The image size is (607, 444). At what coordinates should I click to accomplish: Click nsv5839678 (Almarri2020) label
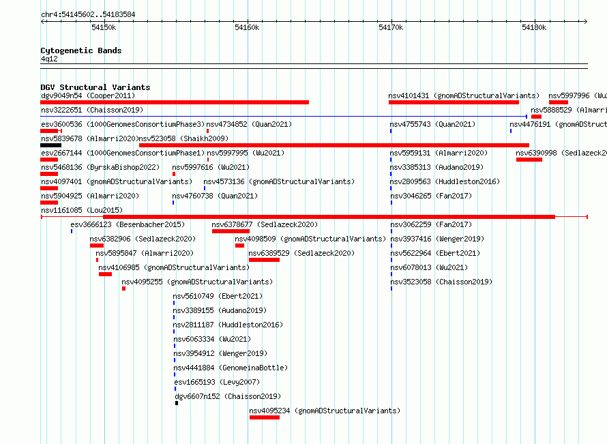90,138
